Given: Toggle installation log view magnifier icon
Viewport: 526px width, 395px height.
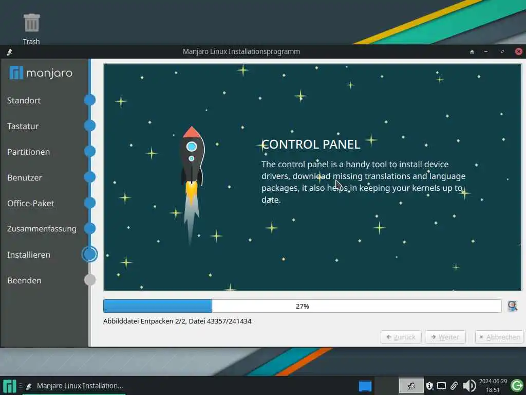Looking at the screenshot, I should [512, 306].
